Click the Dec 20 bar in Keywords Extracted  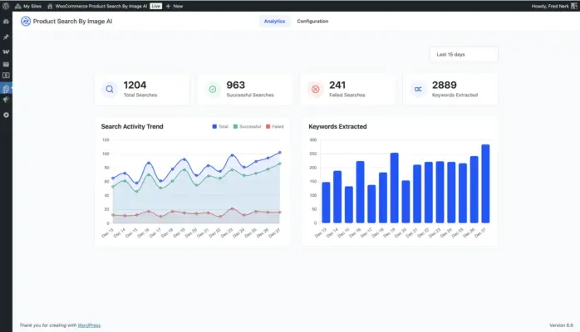click(406, 202)
